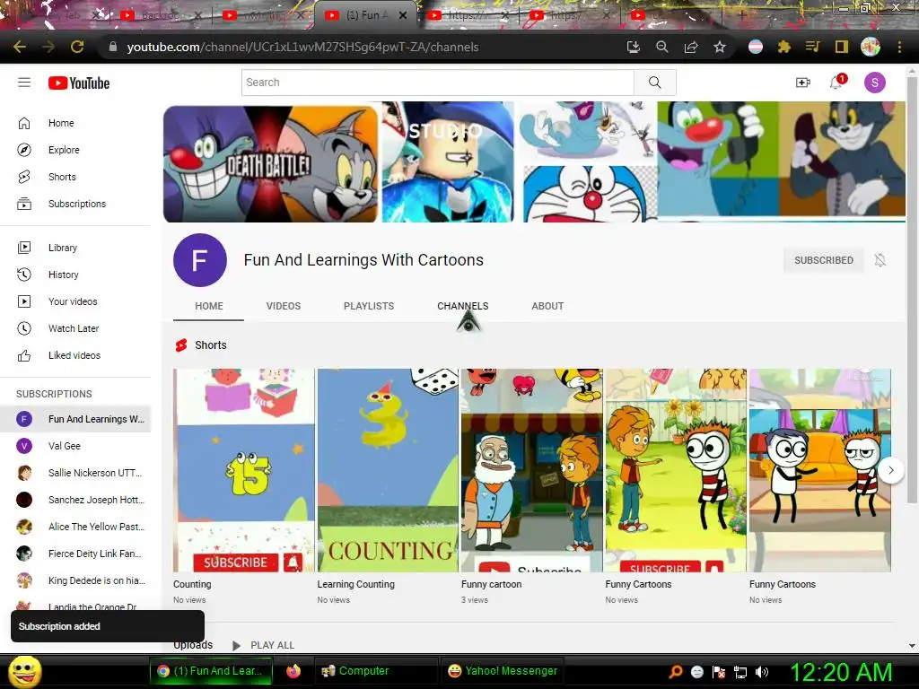The image size is (919, 689).
Task: Open the browser extensions puzzle icon
Action: (x=784, y=47)
